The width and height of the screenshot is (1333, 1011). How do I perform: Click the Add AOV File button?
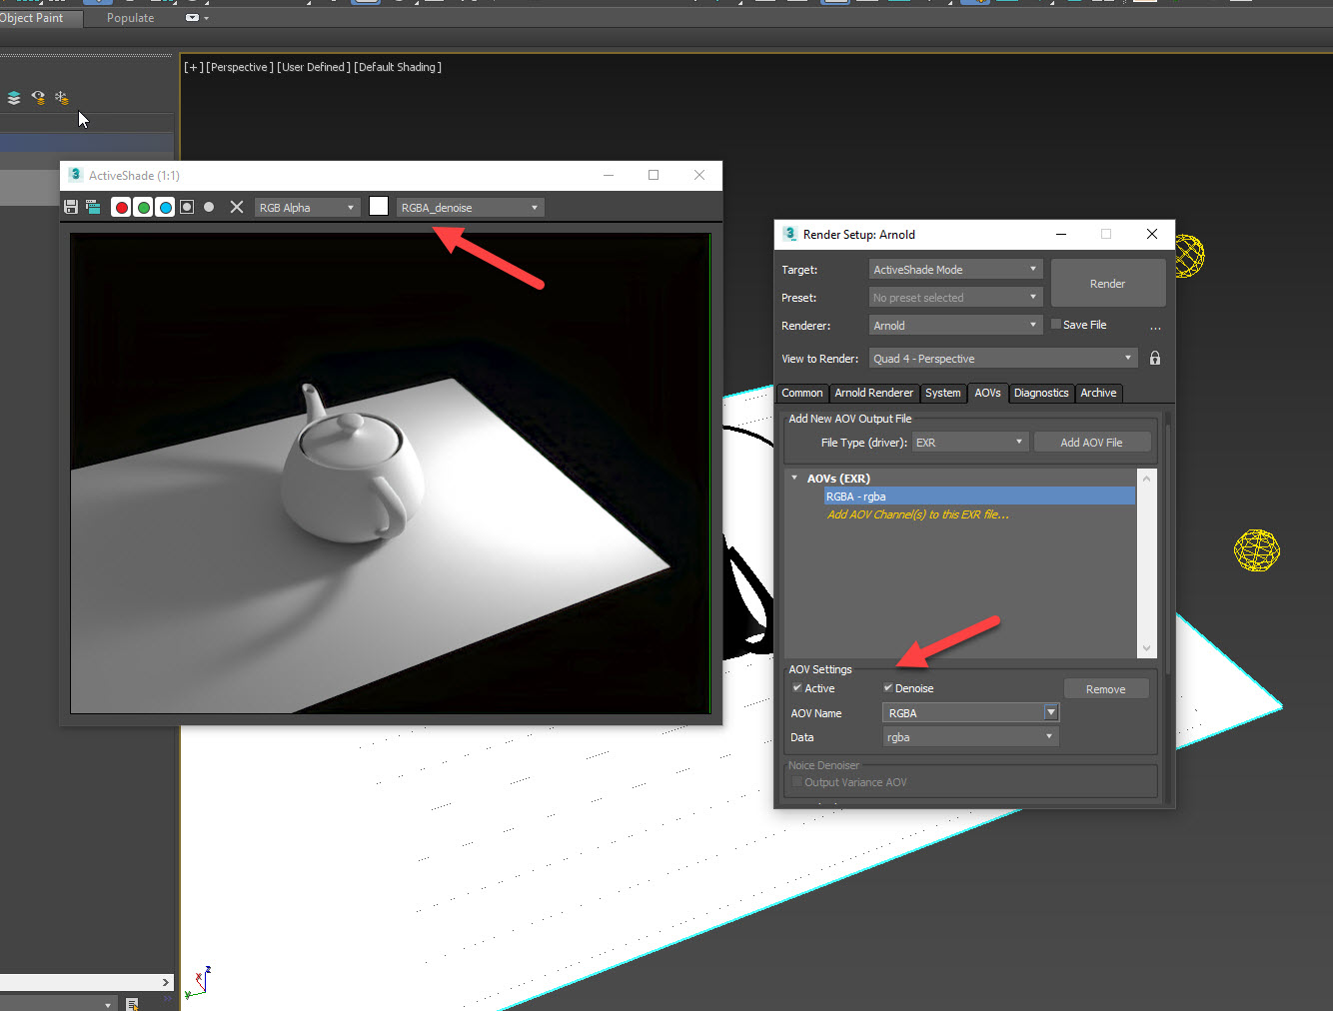[x=1091, y=443]
